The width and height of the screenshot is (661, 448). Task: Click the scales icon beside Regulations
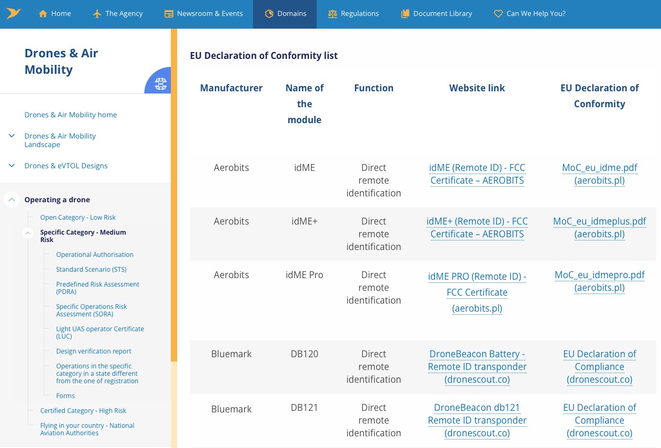point(333,14)
